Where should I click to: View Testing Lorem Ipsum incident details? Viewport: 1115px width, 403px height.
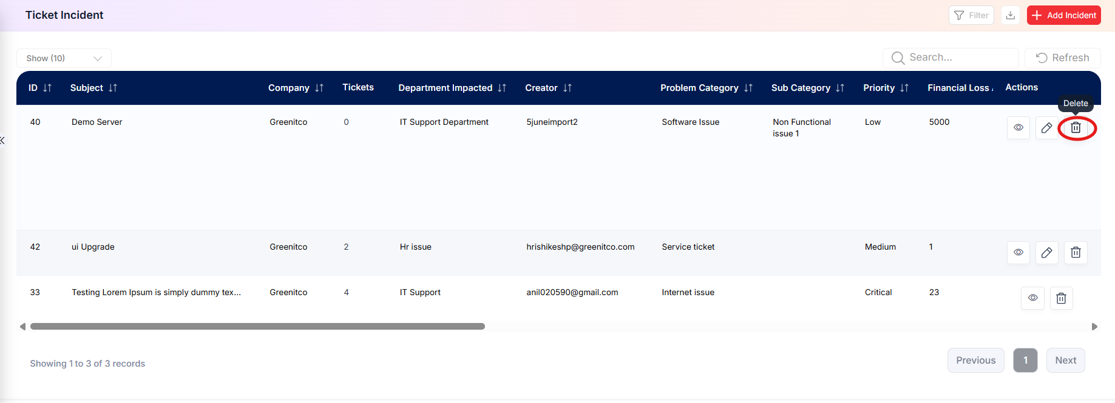point(1032,298)
